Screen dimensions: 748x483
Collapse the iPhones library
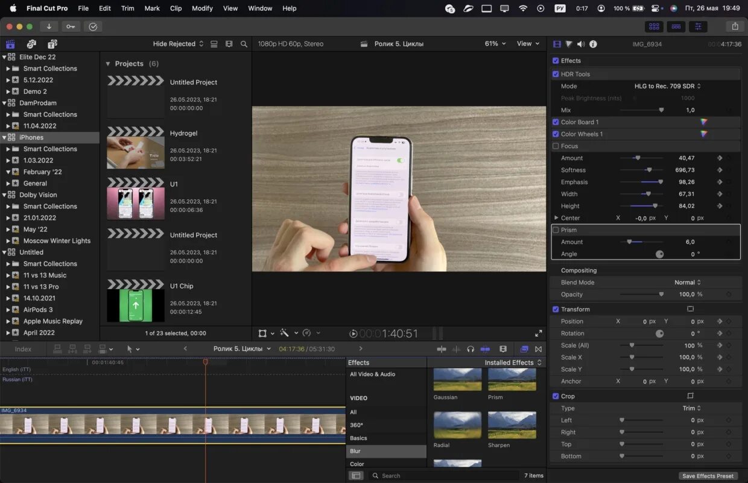(x=4, y=137)
